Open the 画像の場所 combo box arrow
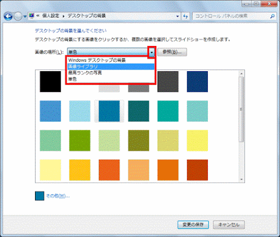Viewport: 280px width, 237px height. tap(151, 52)
